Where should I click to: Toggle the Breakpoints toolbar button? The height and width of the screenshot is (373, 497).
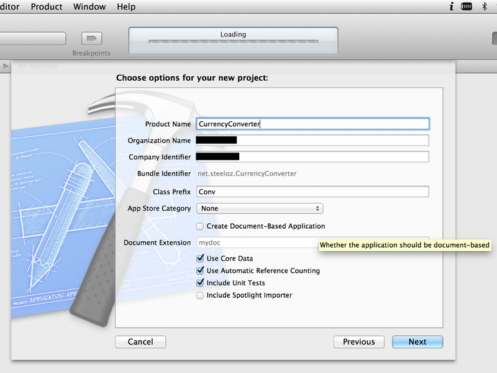[x=92, y=39]
